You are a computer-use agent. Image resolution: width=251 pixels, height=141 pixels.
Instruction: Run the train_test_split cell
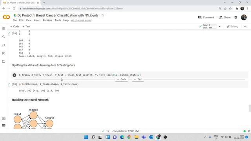(15, 75)
